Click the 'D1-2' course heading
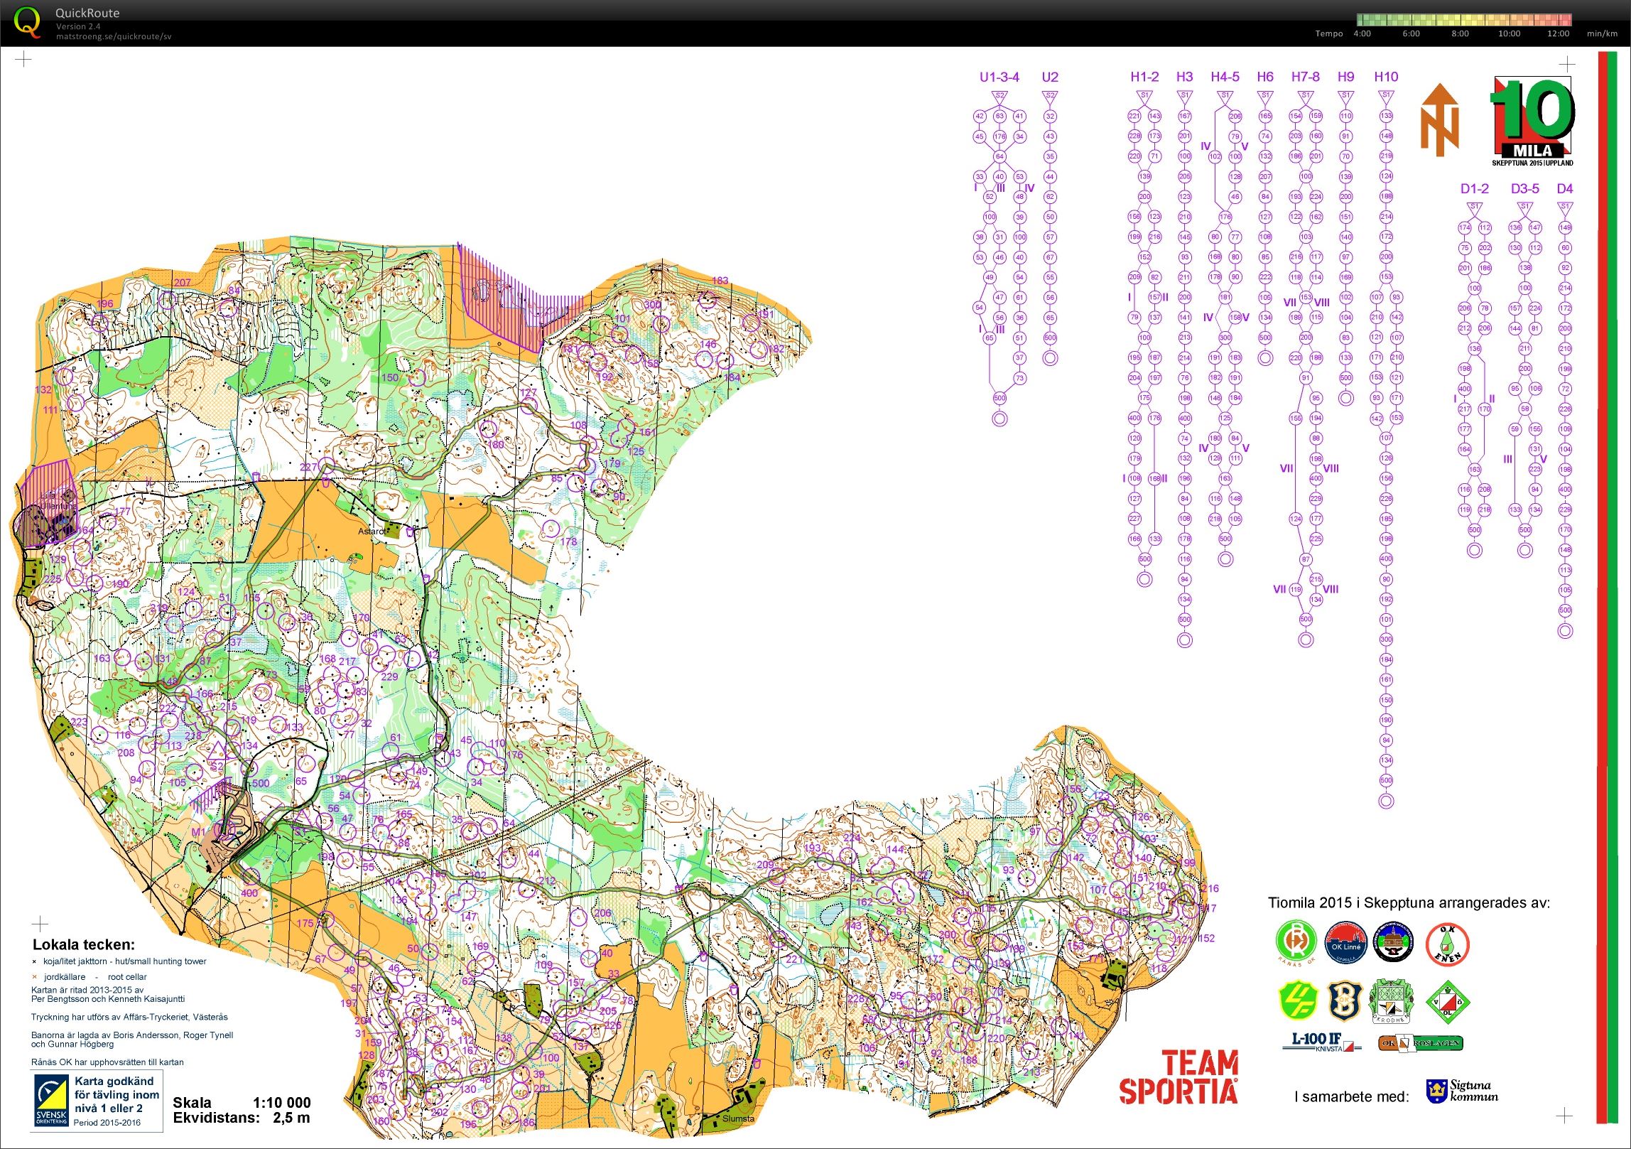The width and height of the screenshot is (1631, 1149). (x=1475, y=188)
